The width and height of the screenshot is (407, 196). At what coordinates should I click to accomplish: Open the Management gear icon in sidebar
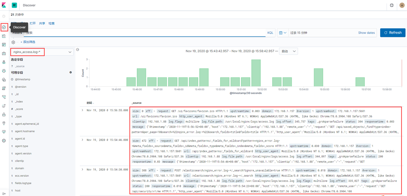[x=4, y=141]
